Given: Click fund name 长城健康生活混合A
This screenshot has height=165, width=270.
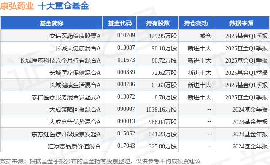Looking at the screenshot, I should 75,85.
